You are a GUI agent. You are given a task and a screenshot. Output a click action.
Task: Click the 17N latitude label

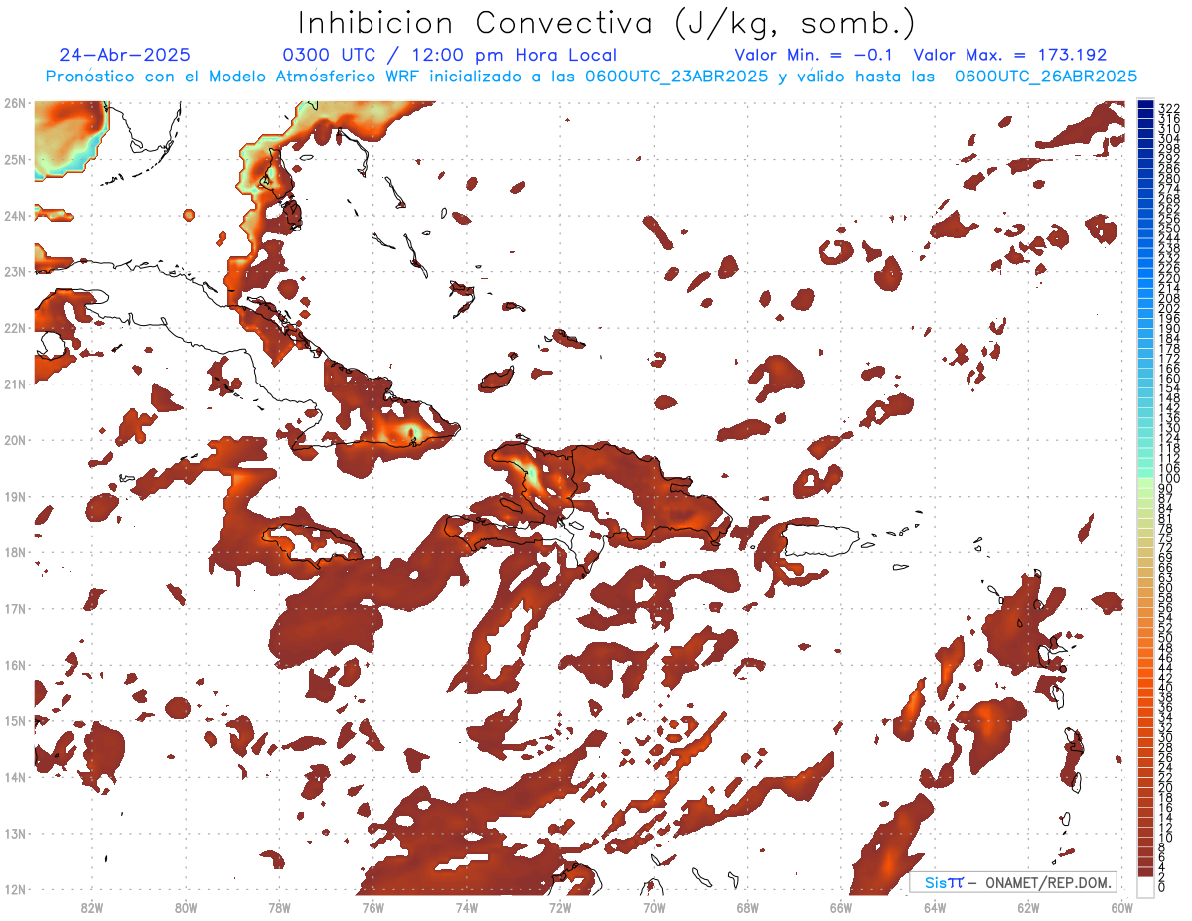coord(15,608)
